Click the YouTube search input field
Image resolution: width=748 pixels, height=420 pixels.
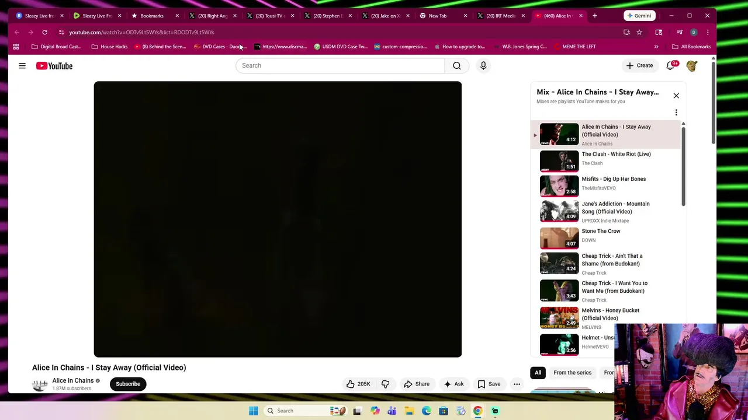[x=340, y=65]
